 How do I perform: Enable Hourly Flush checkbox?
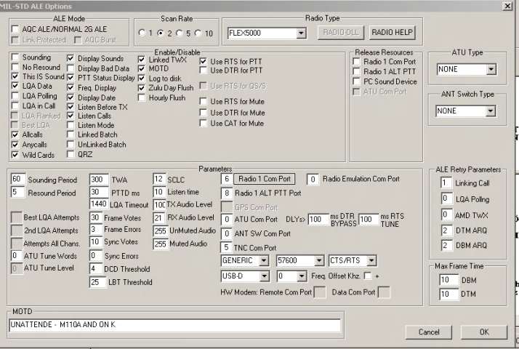pyautogui.click(x=142, y=97)
